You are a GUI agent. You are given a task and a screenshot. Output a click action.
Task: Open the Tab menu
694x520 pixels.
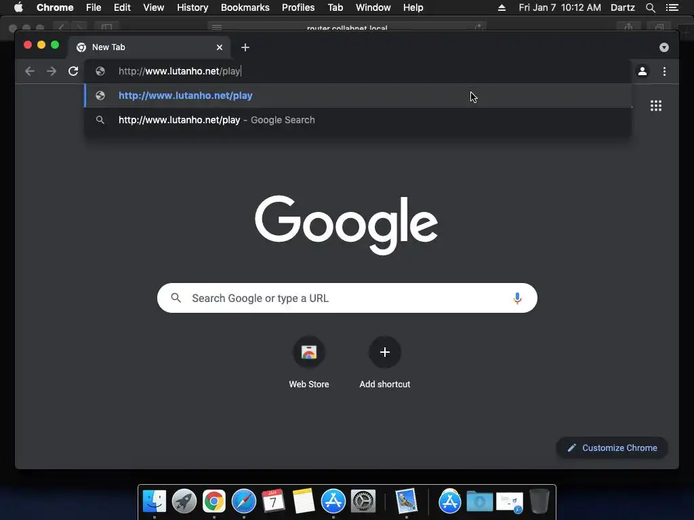pyautogui.click(x=335, y=7)
